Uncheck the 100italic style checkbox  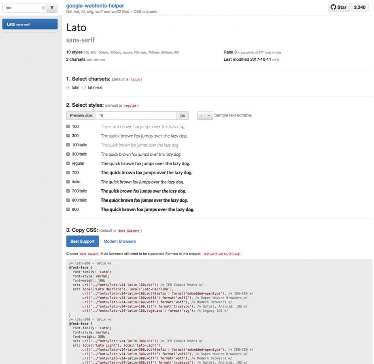68,145
